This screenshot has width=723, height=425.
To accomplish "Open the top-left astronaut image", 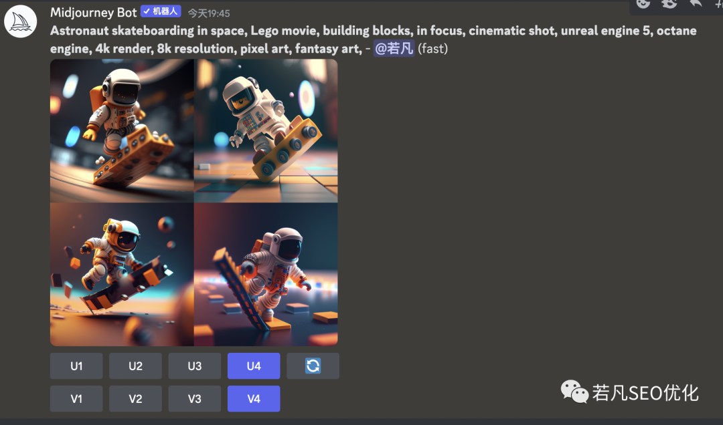I will tap(122, 130).
